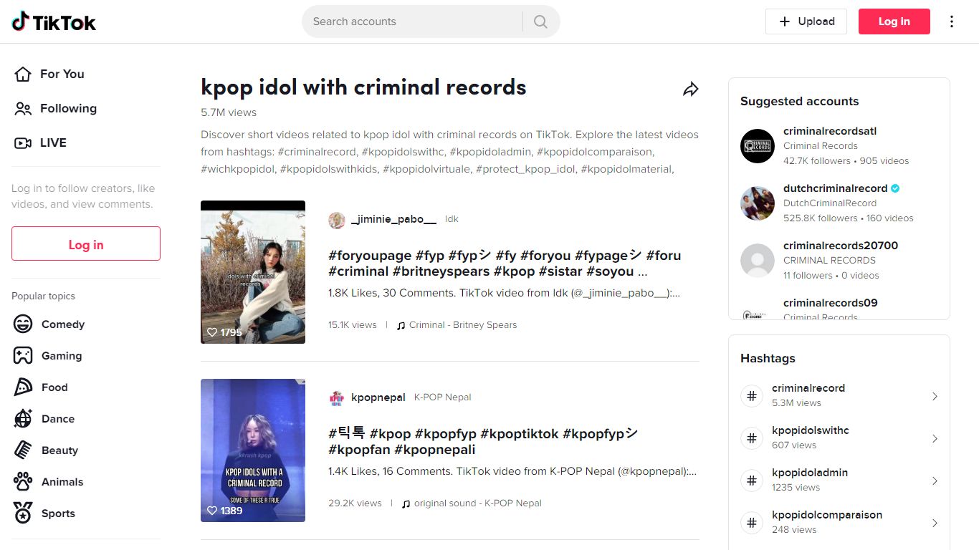The image size is (979, 550).
Task: Expand the kpopidolcomparaison hashtag chevron
Action: [x=935, y=523]
